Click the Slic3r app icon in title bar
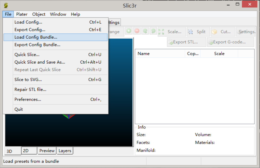This screenshot has width=260, height=168. (6, 5)
